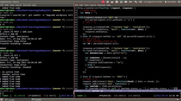Open the Applications menu in top panel

pos(6,2)
